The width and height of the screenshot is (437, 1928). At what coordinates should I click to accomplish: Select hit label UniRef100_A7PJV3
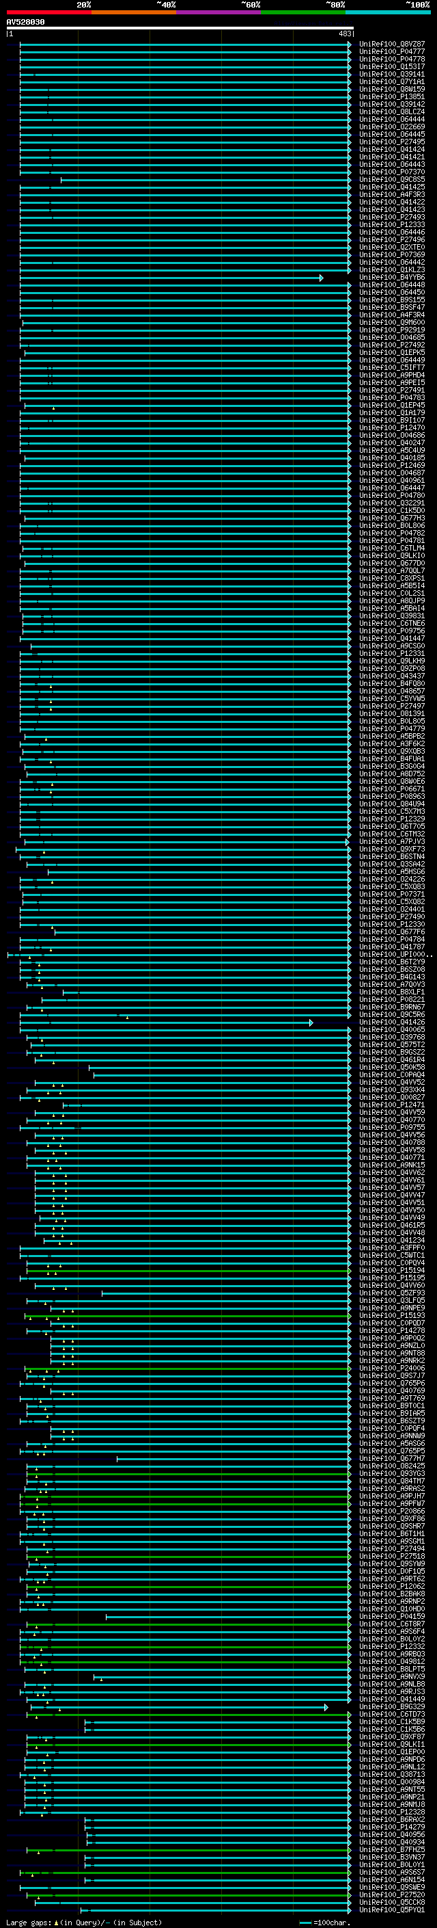tap(391, 841)
